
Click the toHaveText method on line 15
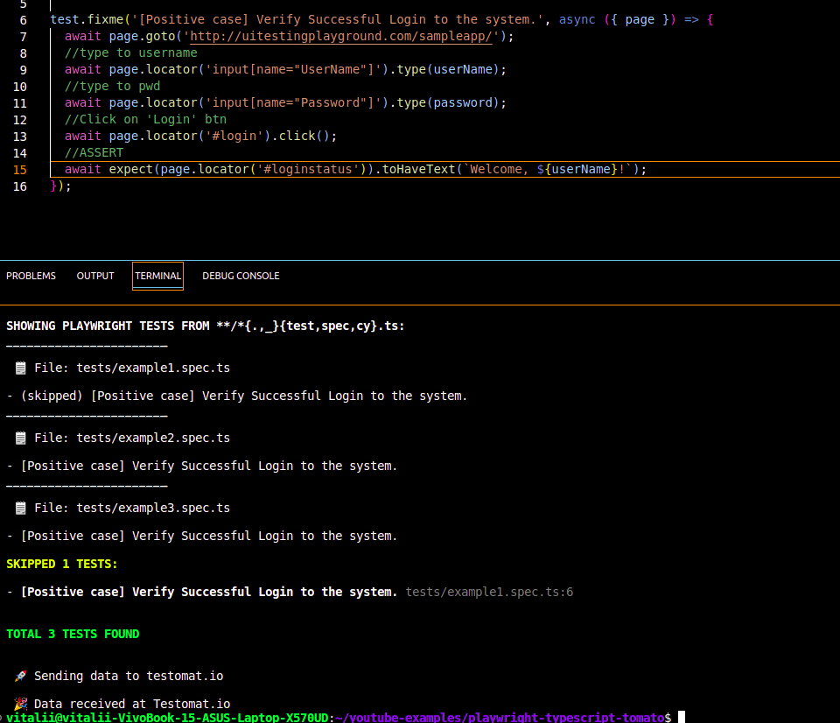(418, 169)
